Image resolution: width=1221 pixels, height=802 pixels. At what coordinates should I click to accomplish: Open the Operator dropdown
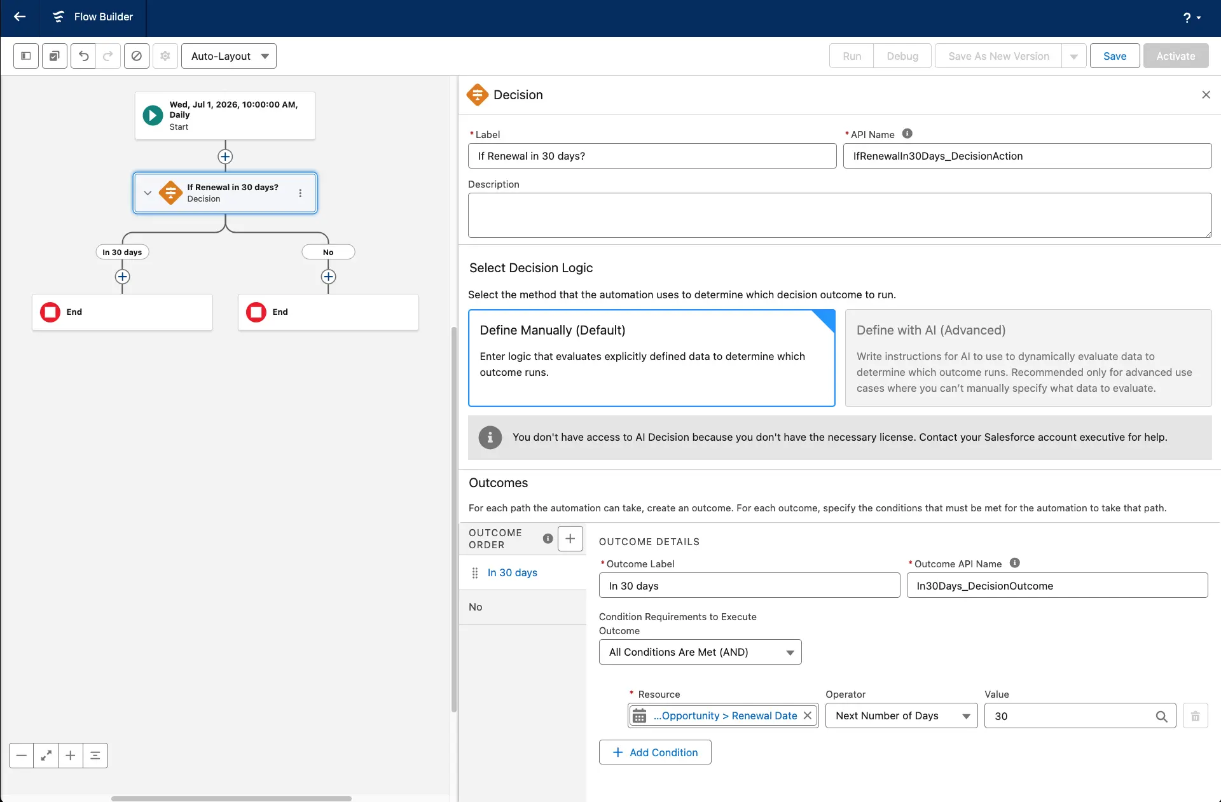pos(901,716)
